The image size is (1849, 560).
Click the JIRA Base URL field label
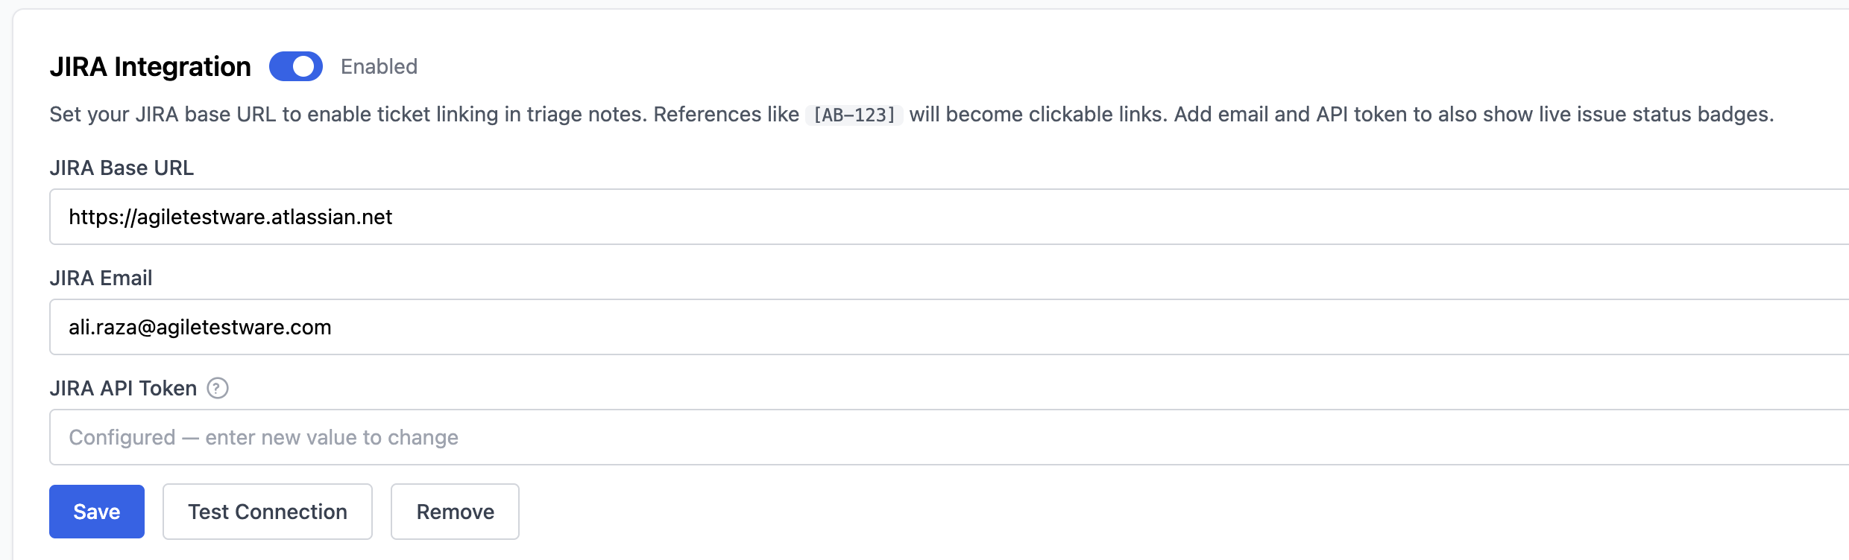[x=122, y=168]
